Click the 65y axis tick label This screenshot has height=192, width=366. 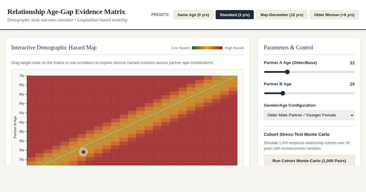(x=22, y=85)
